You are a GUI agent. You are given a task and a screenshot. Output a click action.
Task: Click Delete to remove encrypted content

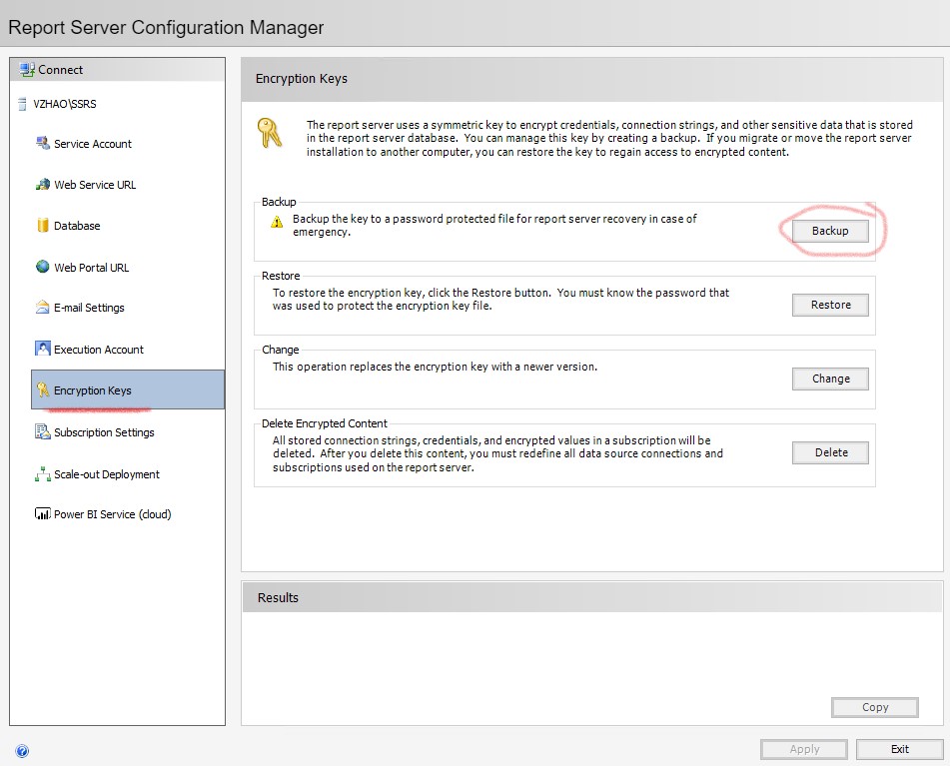[x=830, y=452]
